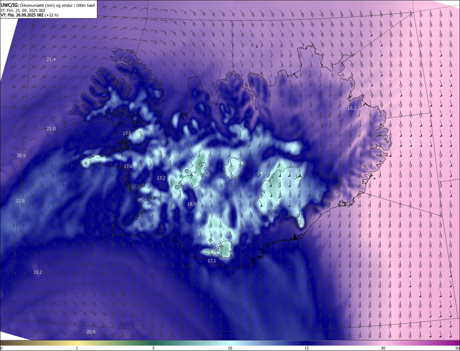Click the '15' tick on the color scale
This screenshot has width=460, height=351.
(307, 348)
